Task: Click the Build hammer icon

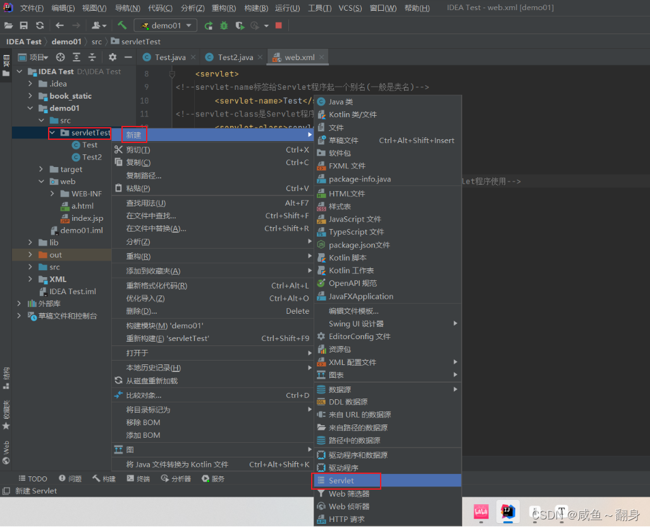Action: pyautogui.click(x=122, y=25)
